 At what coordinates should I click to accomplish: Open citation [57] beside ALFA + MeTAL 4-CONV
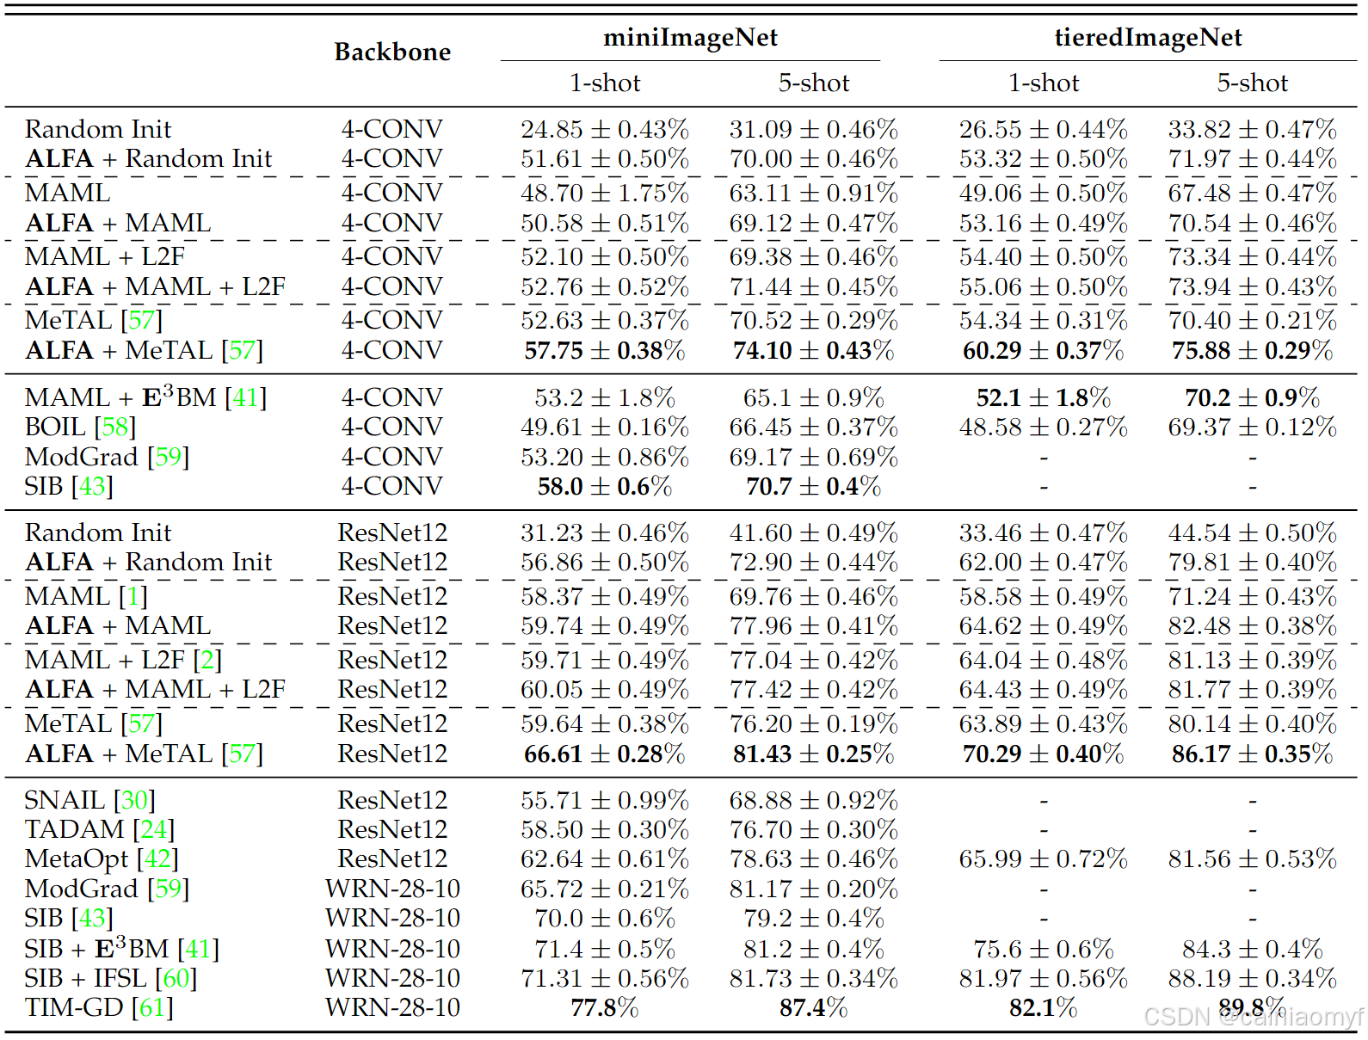pos(242,351)
